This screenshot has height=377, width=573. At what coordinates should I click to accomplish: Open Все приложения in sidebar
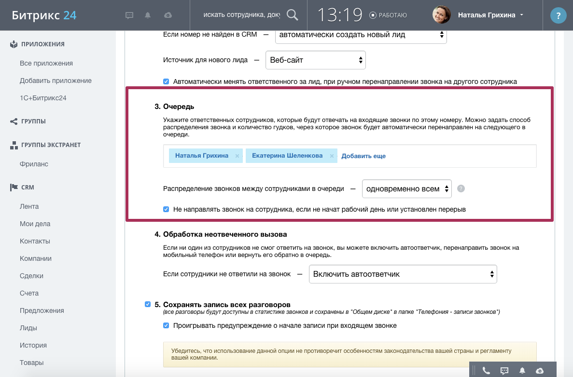pyautogui.click(x=46, y=63)
